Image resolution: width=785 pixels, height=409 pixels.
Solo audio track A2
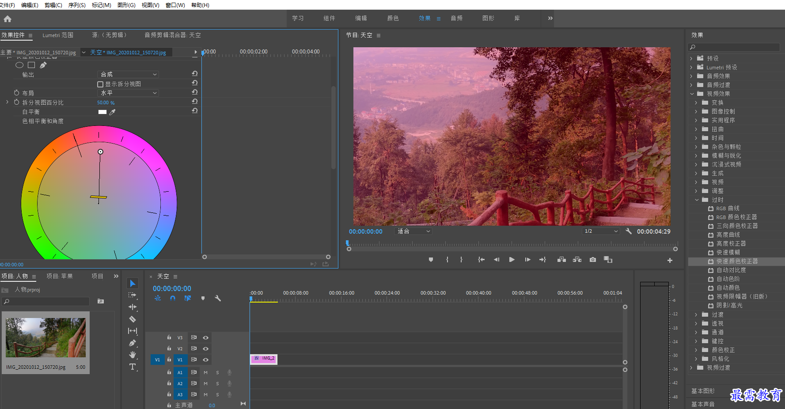217,383
